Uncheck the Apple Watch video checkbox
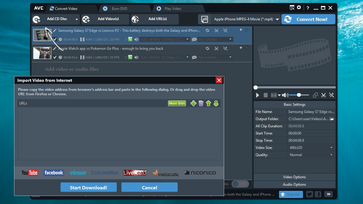The height and width of the screenshot is (204, 363). point(55,57)
